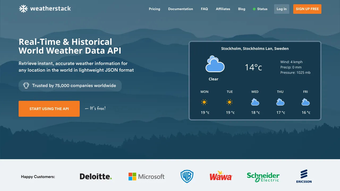Click the trophy icon beside Trusted by
The height and width of the screenshot is (191, 340).
[26, 86]
